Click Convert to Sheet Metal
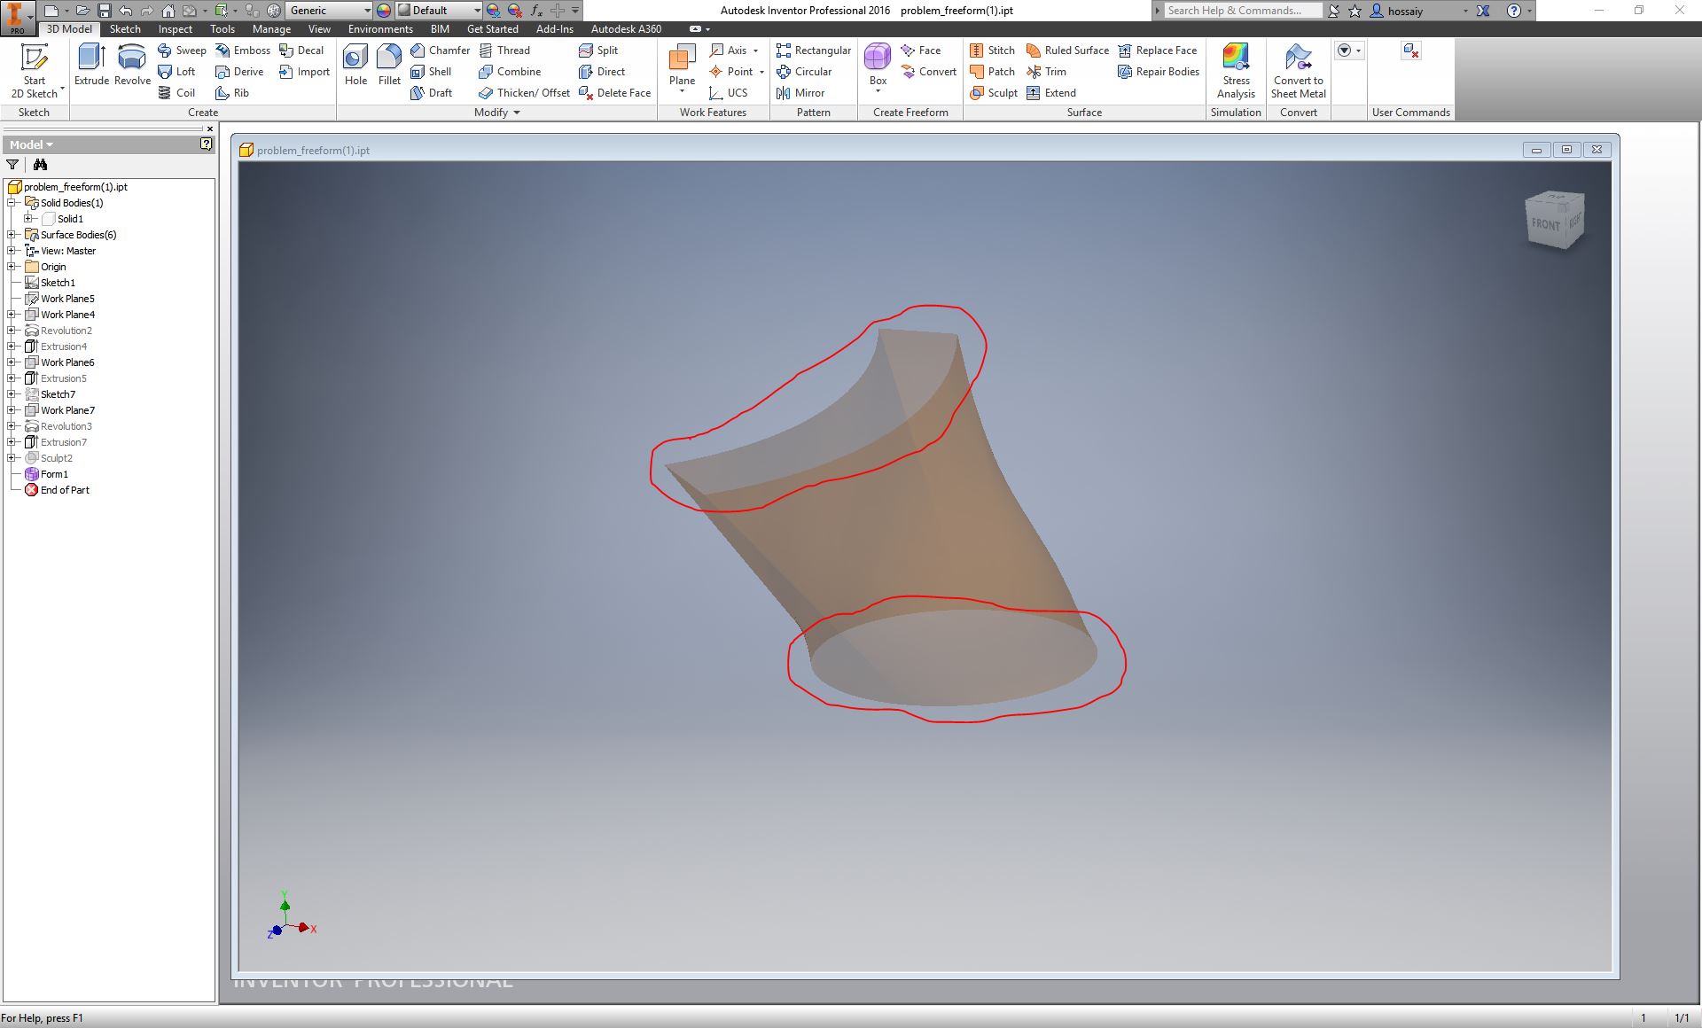Screen dimensions: 1702x1028 [x=1298, y=72]
